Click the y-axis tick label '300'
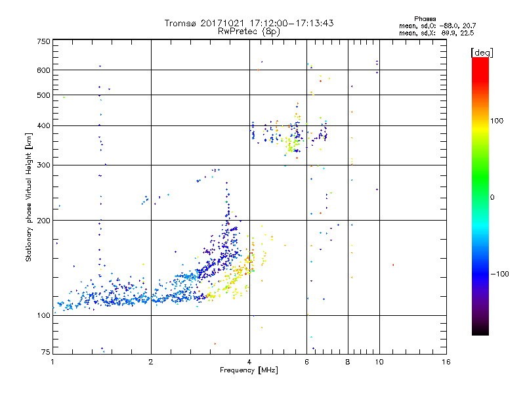The image size is (525, 394). 43,165
